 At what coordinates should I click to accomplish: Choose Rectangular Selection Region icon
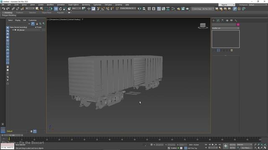point(46,9)
